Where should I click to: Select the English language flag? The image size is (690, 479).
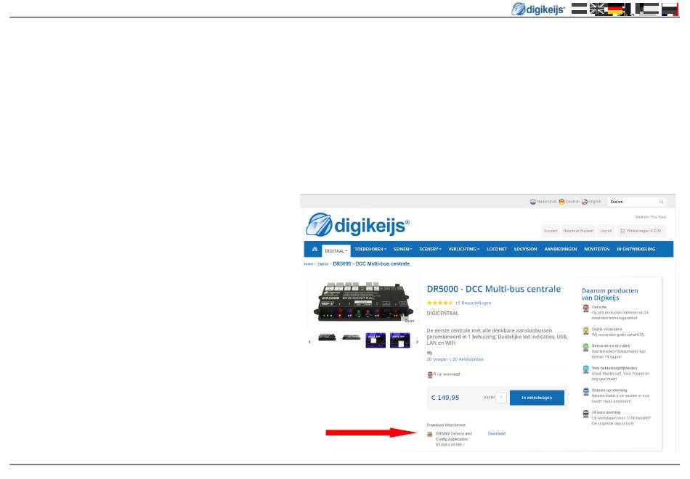point(585,202)
